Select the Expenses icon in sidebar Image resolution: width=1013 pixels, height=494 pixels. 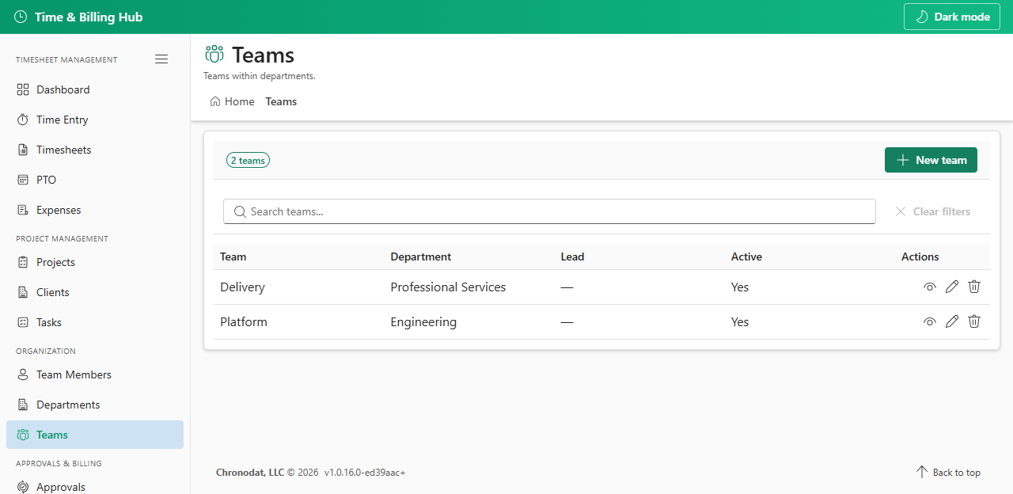(22, 210)
